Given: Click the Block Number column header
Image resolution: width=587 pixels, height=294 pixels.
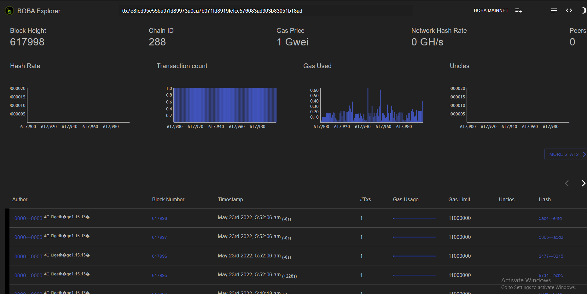Looking at the screenshot, I should pos(168,199).
